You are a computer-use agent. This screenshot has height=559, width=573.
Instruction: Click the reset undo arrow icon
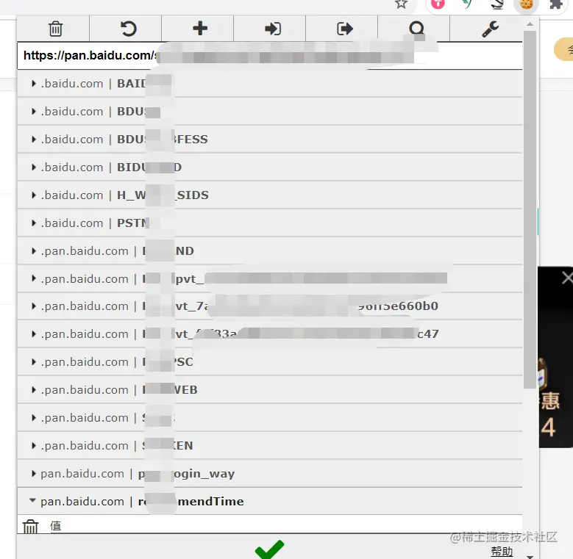128,29
